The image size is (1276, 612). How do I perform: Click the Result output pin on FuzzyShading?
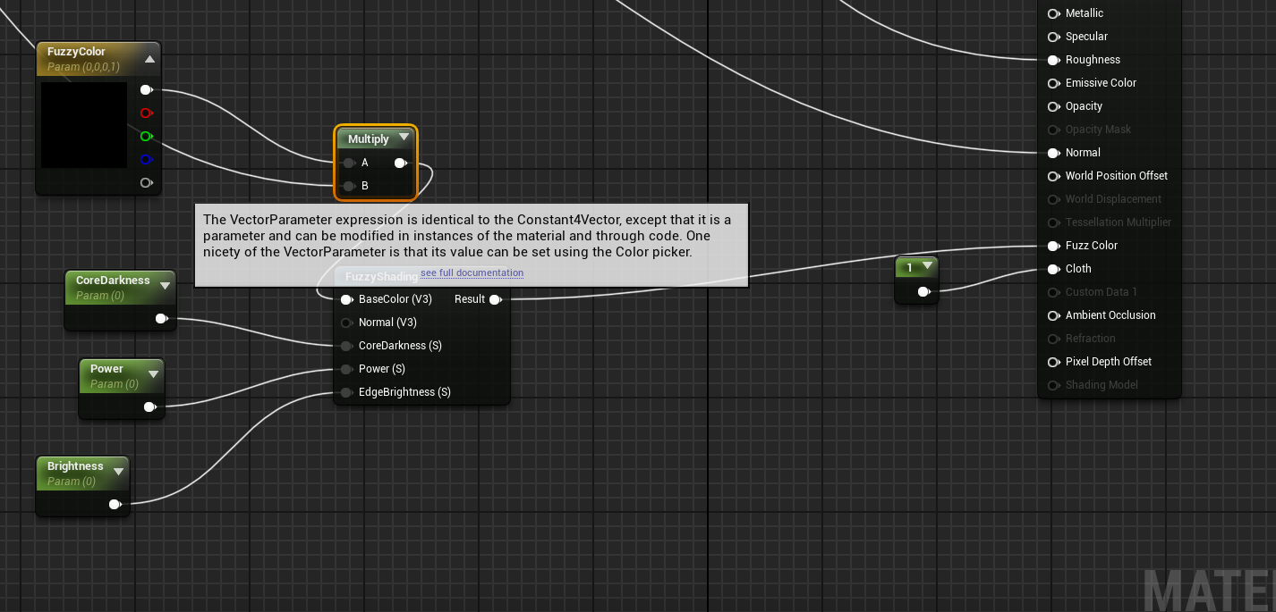495,299
